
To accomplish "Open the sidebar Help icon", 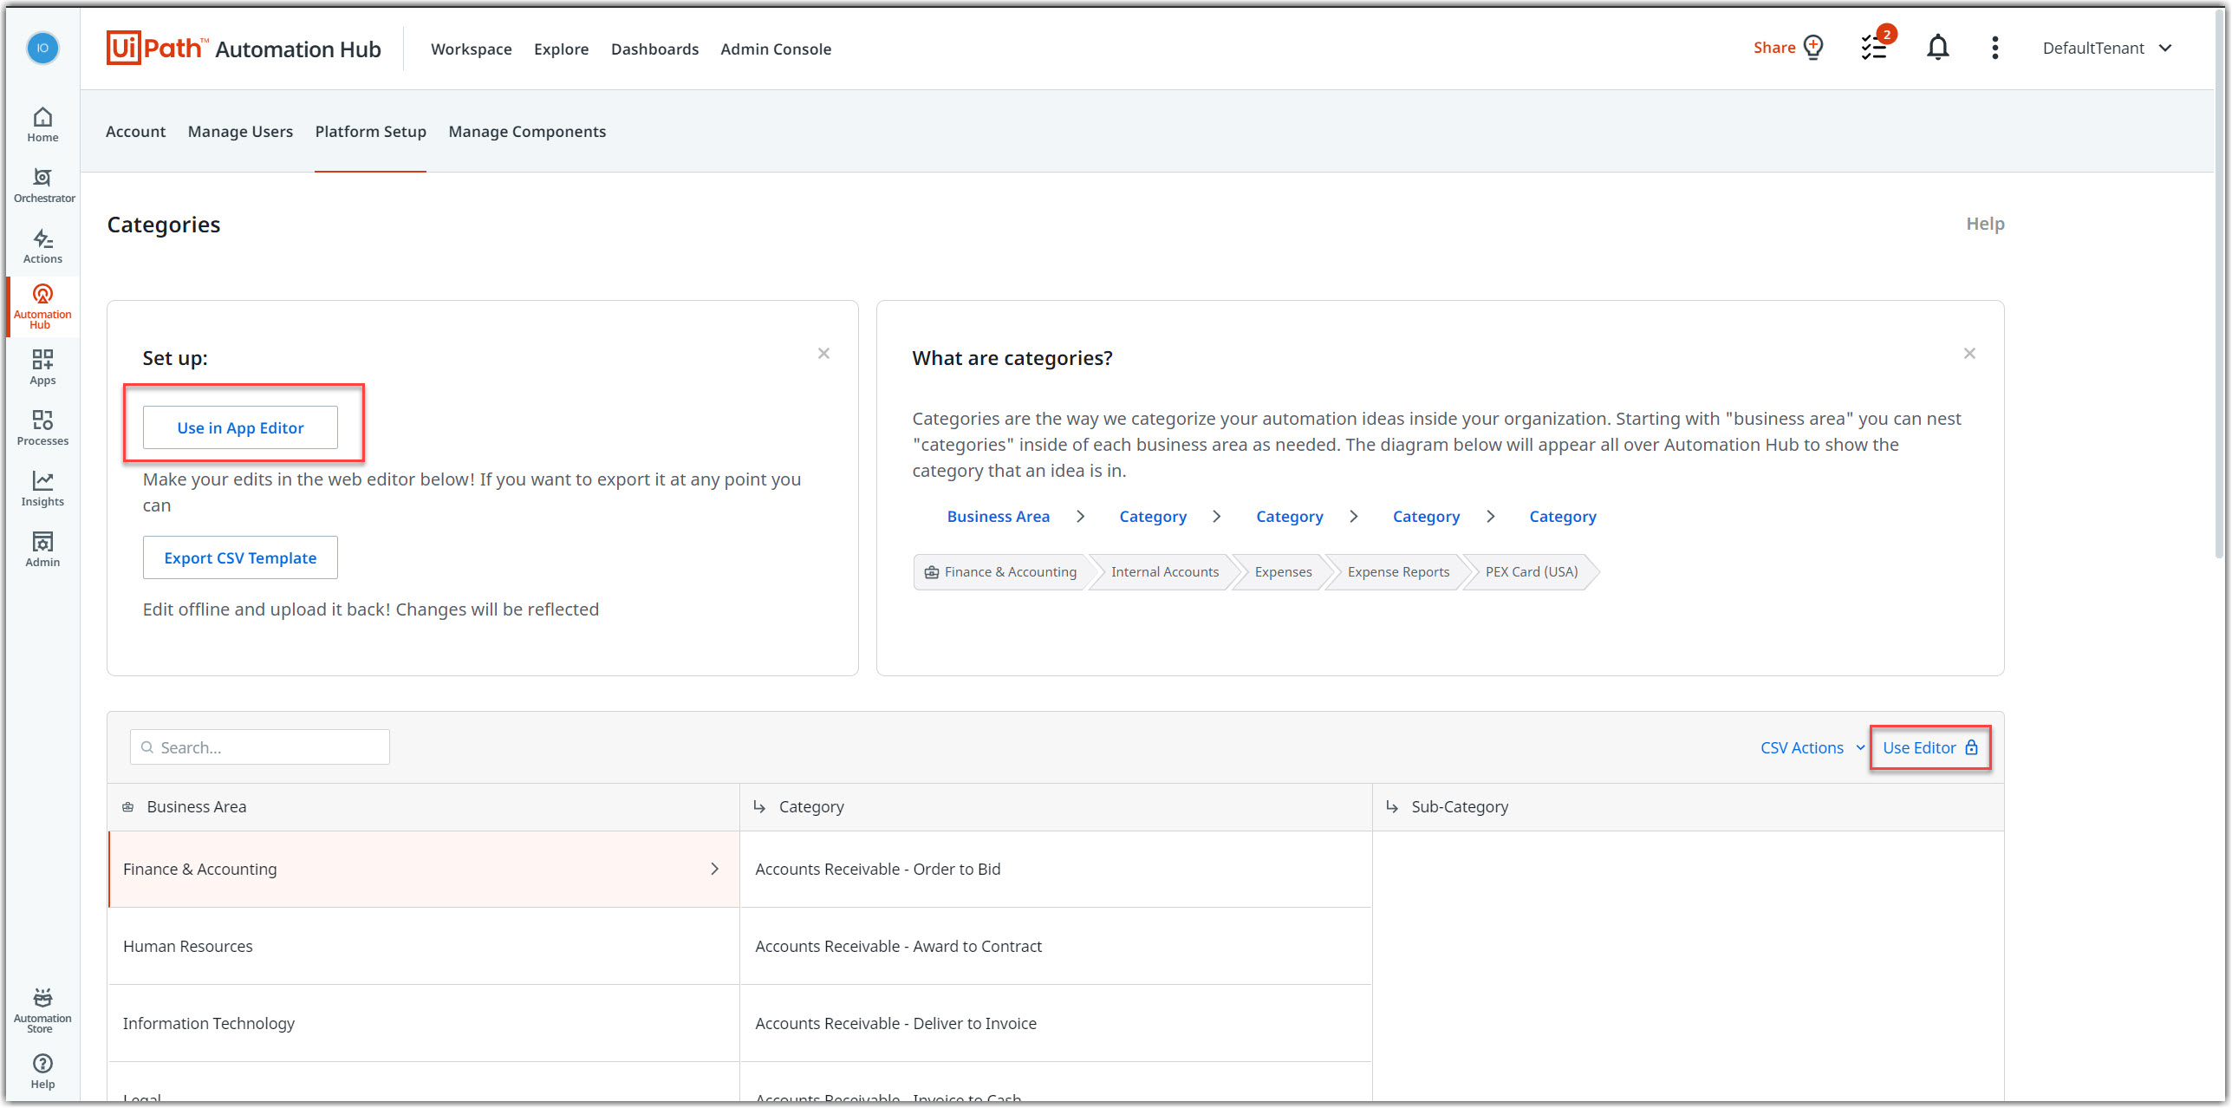I will [x=42, y=1072].
